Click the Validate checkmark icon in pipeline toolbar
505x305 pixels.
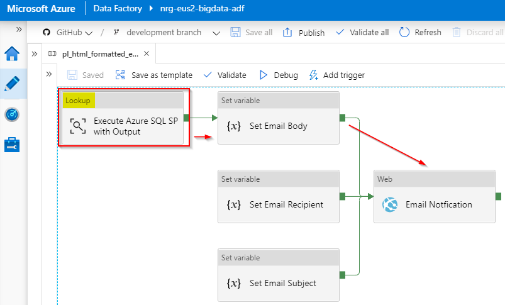208,75
